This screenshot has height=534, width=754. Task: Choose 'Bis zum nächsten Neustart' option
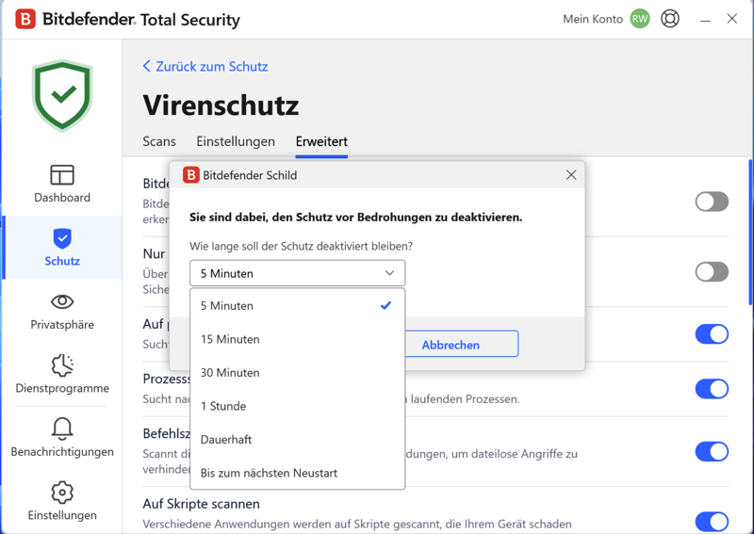pyautogui.click(x=297, y=473)
